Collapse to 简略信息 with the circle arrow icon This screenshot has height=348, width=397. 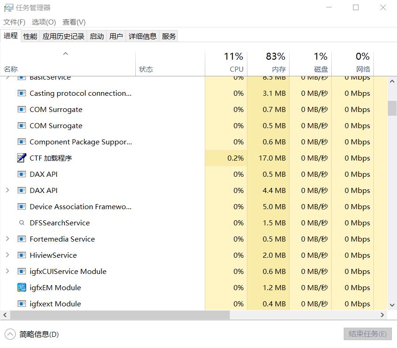[x=10, y=334]
